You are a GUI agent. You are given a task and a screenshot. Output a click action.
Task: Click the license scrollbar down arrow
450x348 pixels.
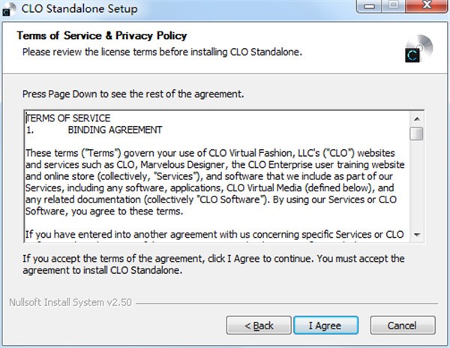click(416, 235)
